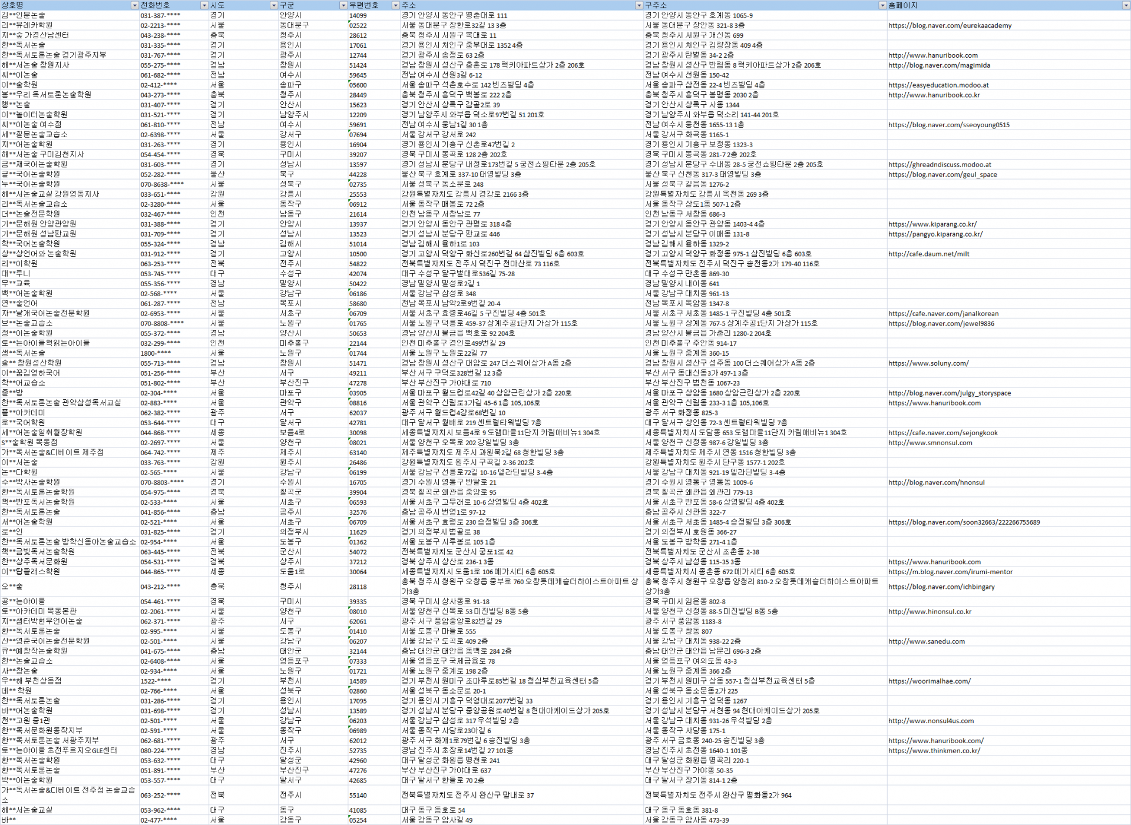Open the 홈페이지 column filter dropdown
1131x825 pixels.
click(x=1126, y=5)
